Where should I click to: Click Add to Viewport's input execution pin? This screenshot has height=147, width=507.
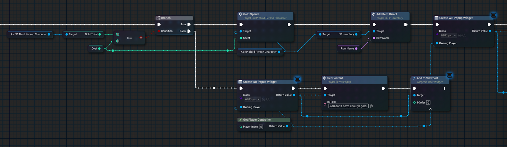(415, 88)
